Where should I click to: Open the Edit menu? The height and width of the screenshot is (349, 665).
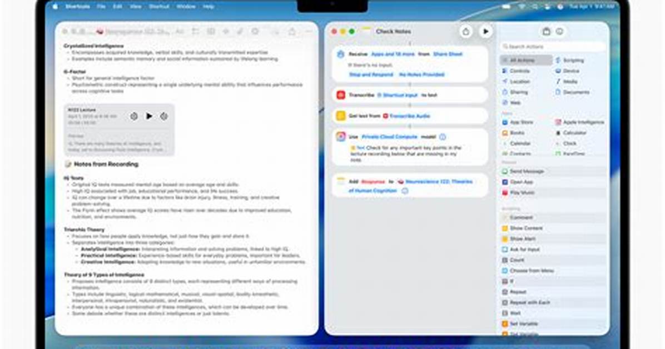point(117,7)
